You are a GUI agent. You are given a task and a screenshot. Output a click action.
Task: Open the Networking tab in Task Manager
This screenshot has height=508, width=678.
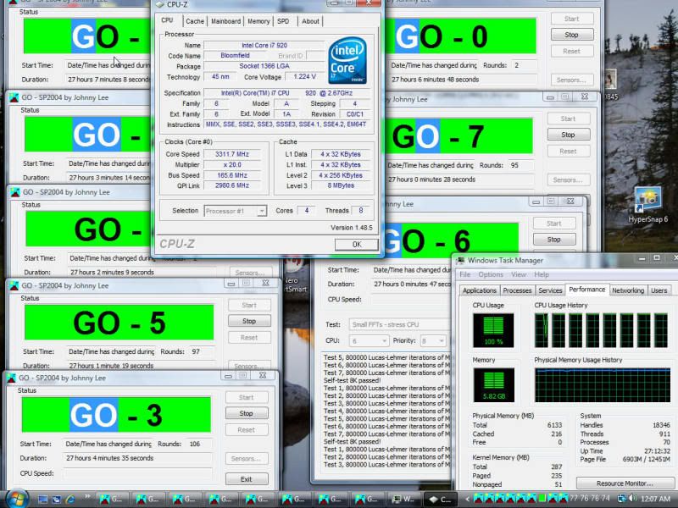[628, 290]
